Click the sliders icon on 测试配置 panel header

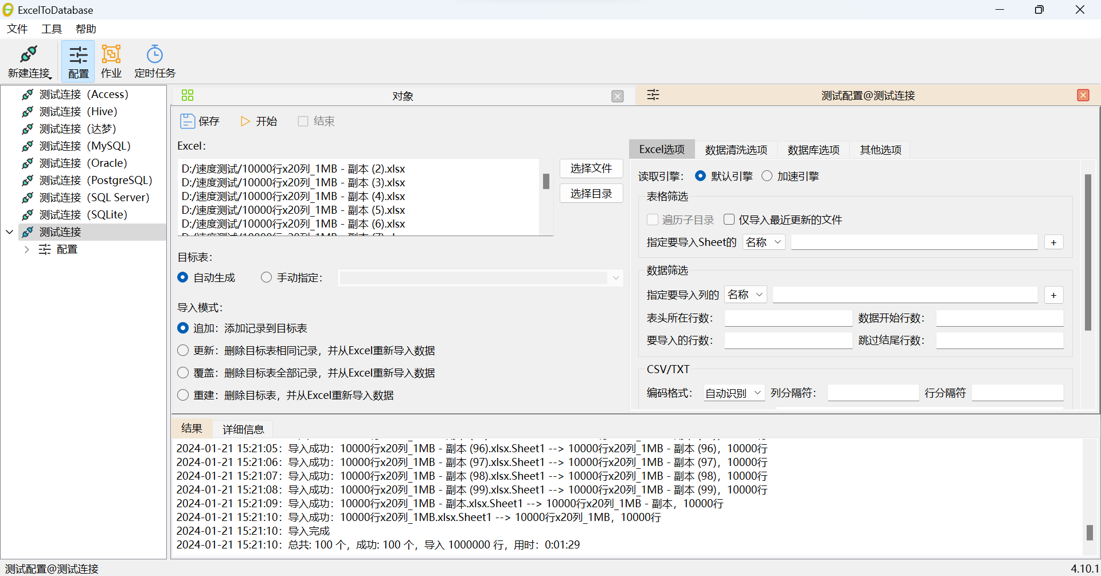(x=653, y=95)
